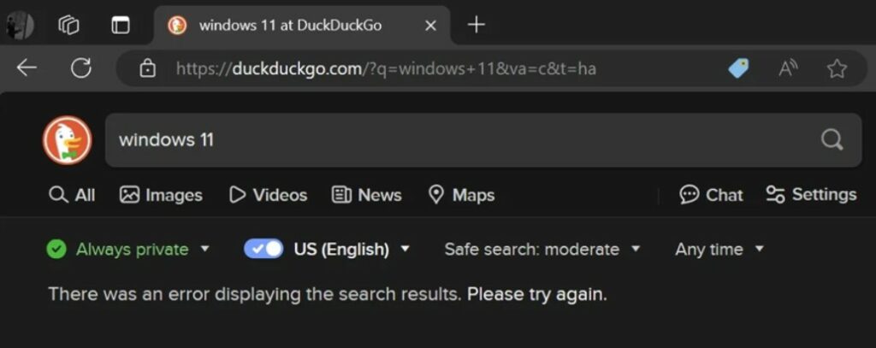Click the Read Aloud icon
876x348 pixels.
pos(788,68)
